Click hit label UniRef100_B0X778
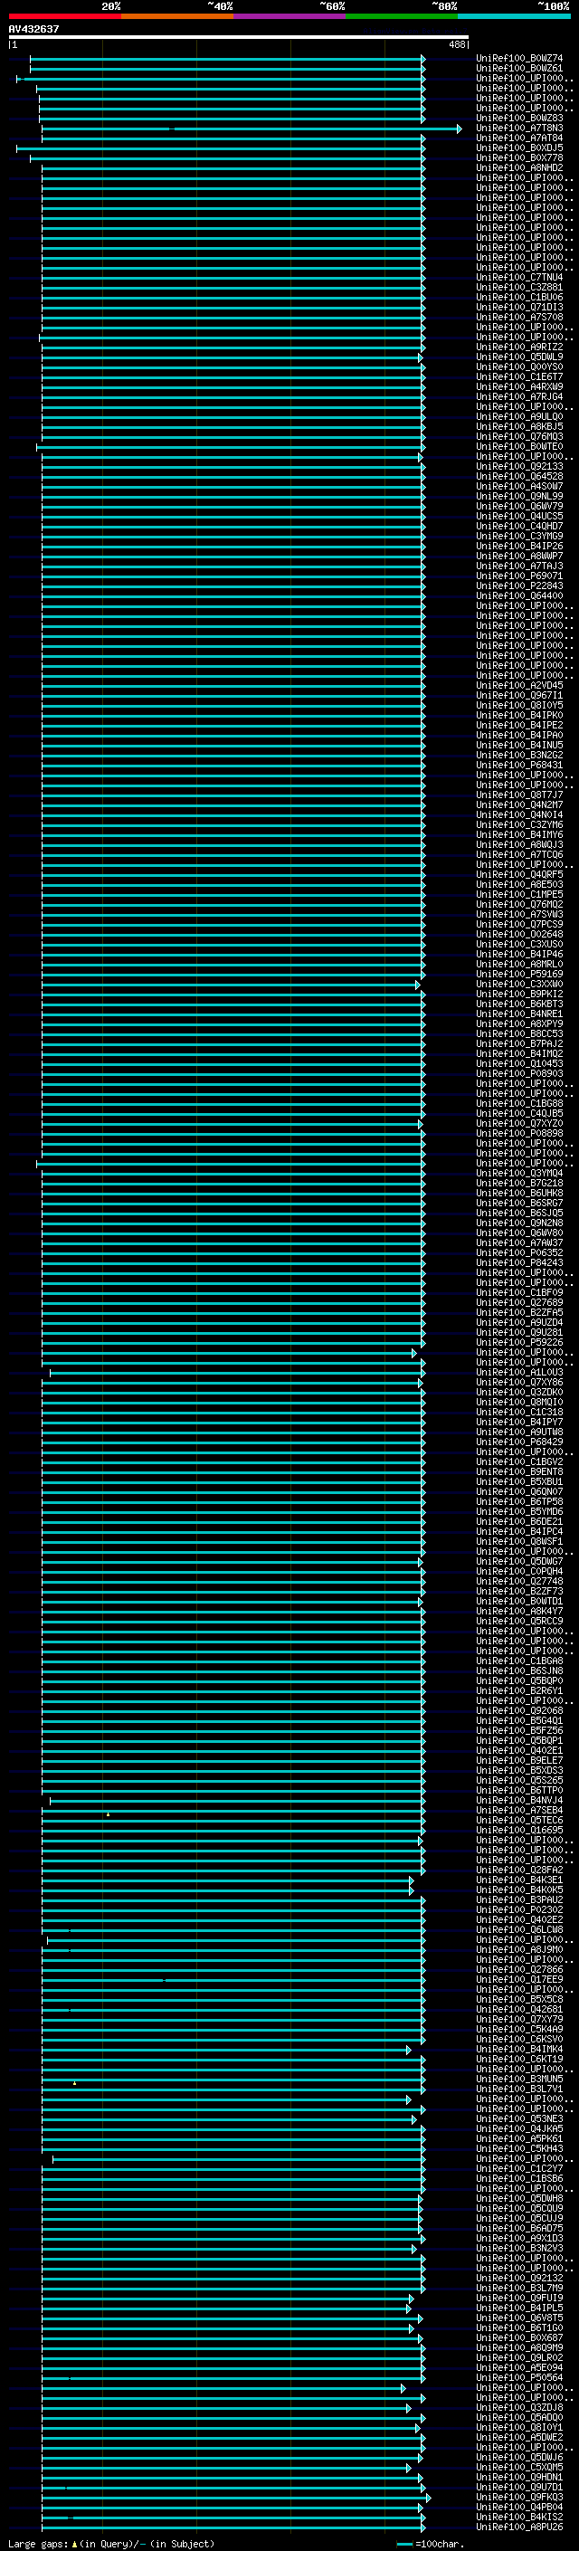The image size is (579, 2551). (519, 157)
